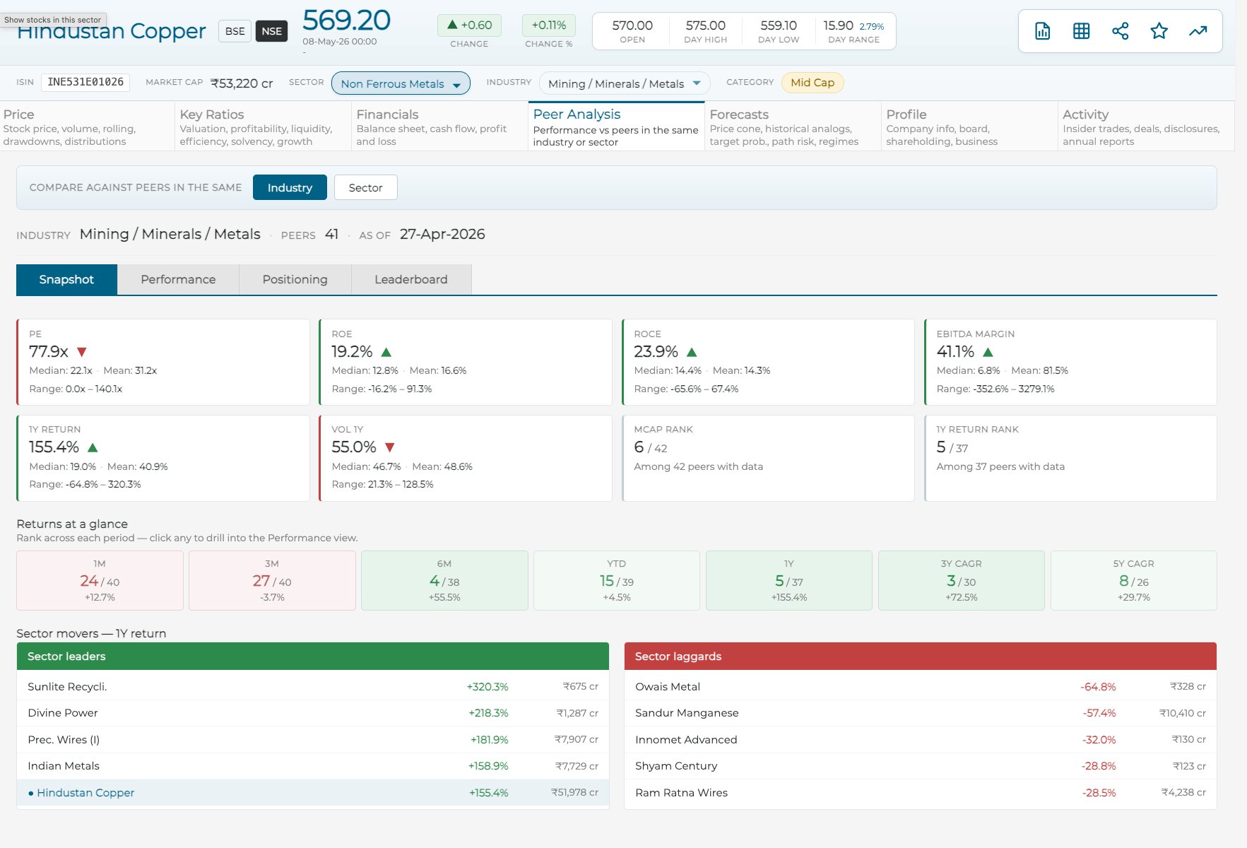Open the Activity tab
1247x848 pixels.
1147,126
